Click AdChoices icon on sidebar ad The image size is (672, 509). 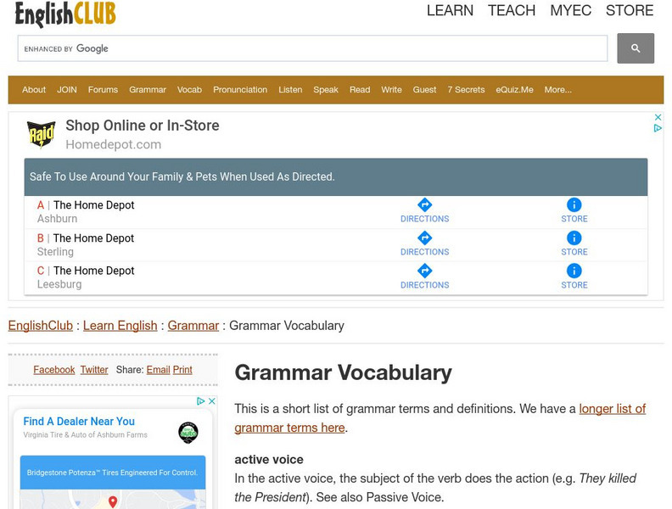pyautogui.click(x=200, y=401)
